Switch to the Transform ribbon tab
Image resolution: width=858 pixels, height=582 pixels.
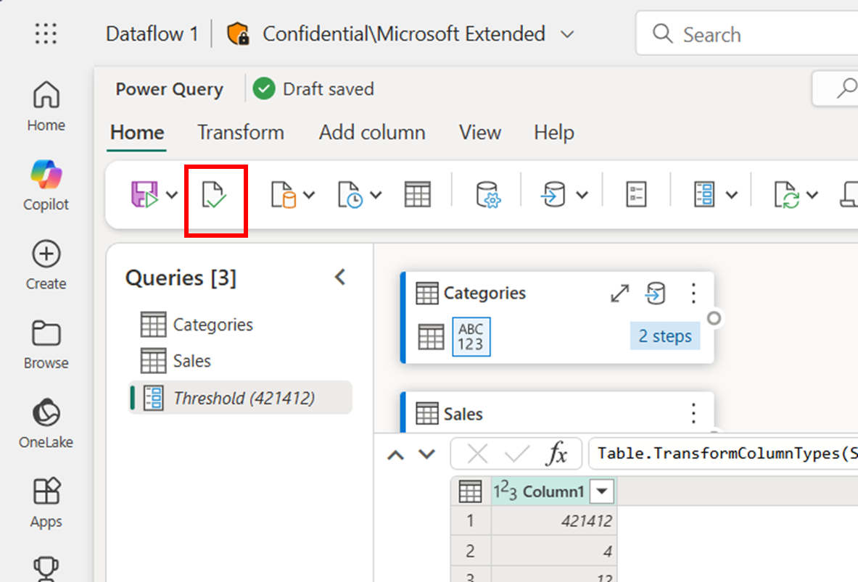coord(241,133)
